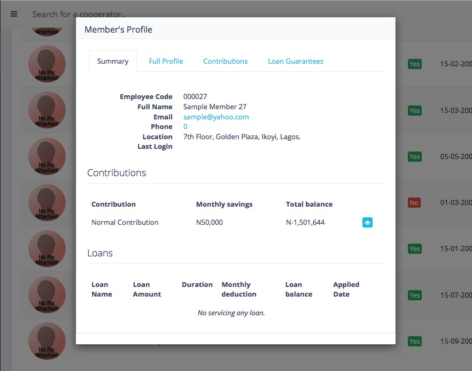Open the Full Profile tab

166,61
